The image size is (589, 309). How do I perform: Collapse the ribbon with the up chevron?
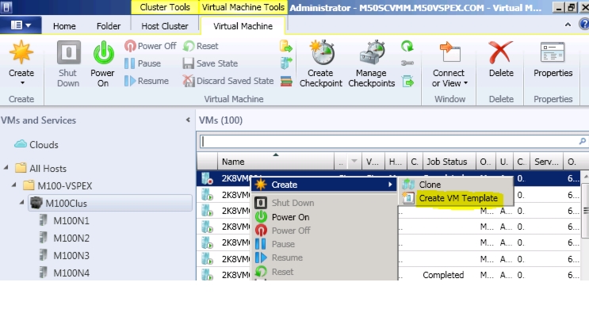click(568, 25)
